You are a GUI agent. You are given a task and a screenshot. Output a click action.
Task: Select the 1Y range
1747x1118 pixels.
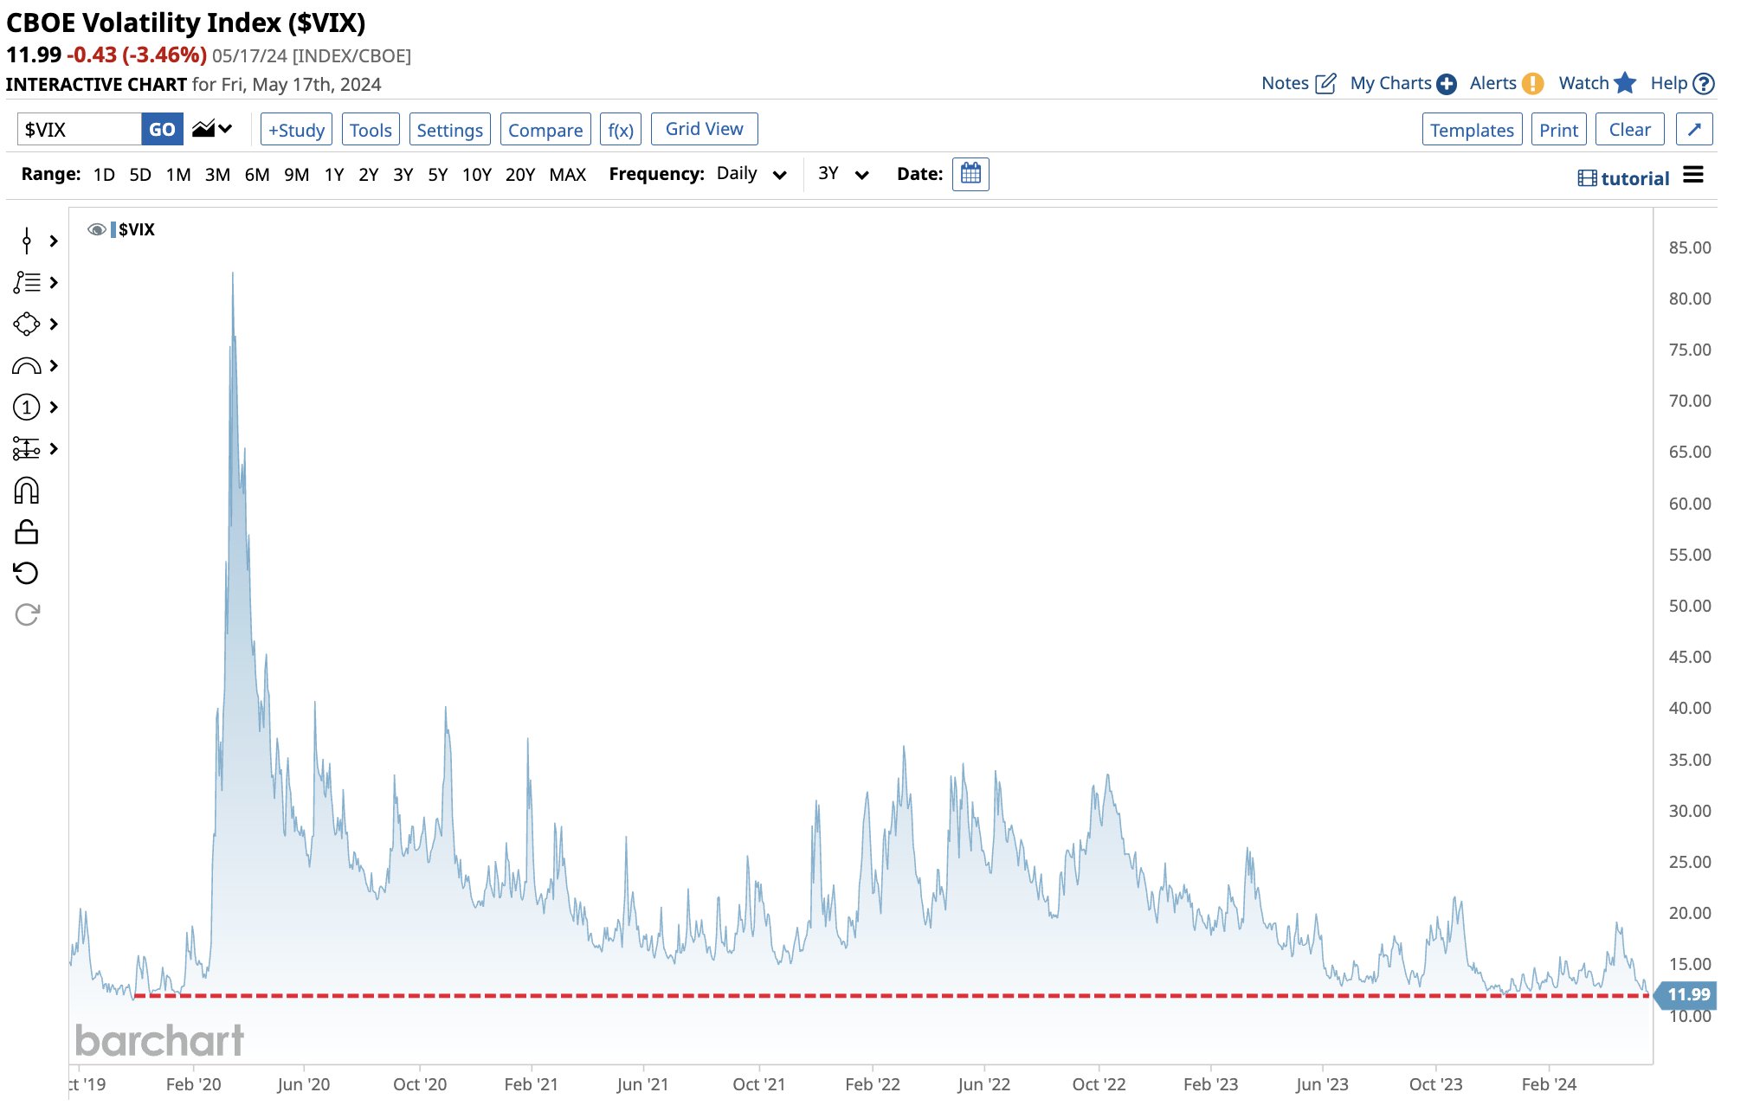click(x=334, y=174)
